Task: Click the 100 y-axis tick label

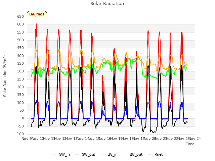Action: point(20,103)
